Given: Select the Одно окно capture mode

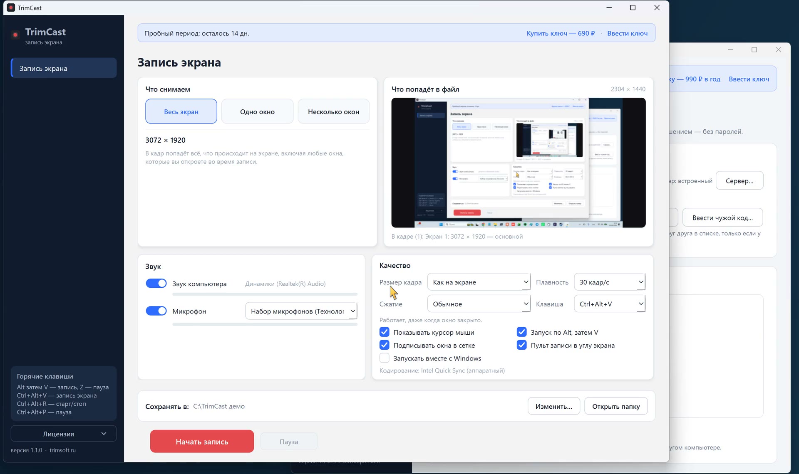Looking at the screenshot, I should tap(257, 111).
